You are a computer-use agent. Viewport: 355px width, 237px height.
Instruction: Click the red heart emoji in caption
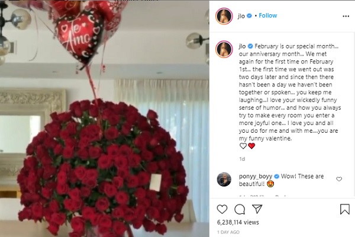(251, 146)
